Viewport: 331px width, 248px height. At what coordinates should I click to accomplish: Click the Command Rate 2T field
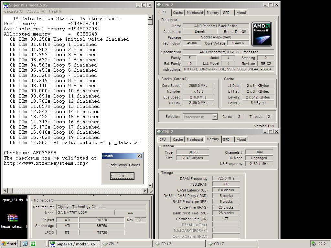coord(226,219)
